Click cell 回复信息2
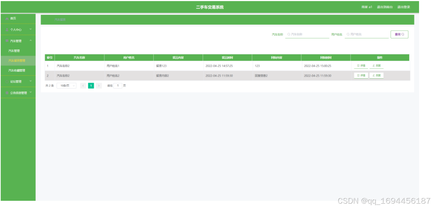Image resolution: width=432 pixels, height=208 pixels. tap(261, 76)
